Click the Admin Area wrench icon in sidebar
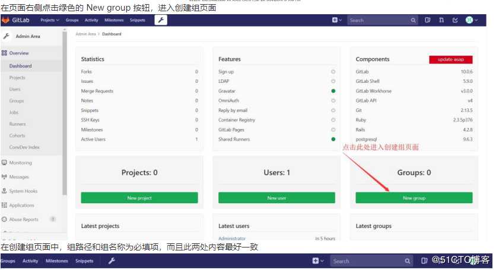 [6, 36]
